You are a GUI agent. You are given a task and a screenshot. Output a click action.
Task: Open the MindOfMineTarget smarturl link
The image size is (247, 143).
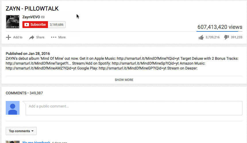pyautogui.click(x=38, y=63)
